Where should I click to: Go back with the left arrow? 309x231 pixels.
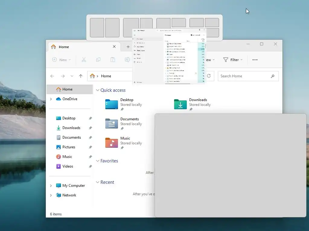pos(52,76)
